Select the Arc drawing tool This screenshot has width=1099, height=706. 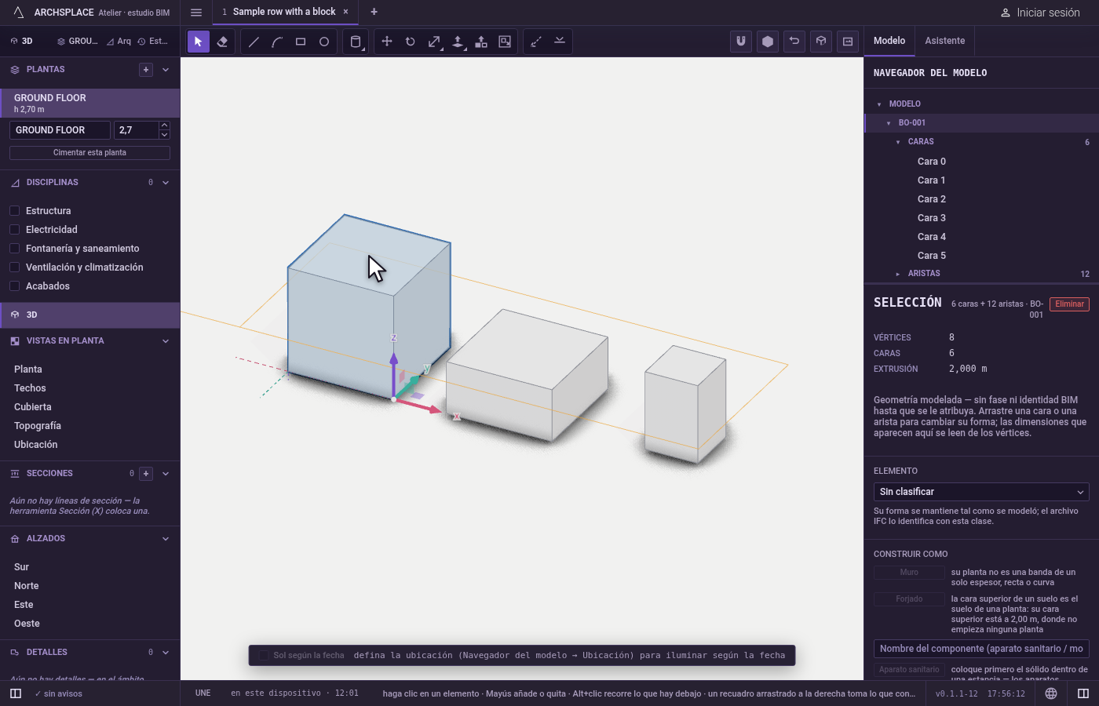coord(277,42)
